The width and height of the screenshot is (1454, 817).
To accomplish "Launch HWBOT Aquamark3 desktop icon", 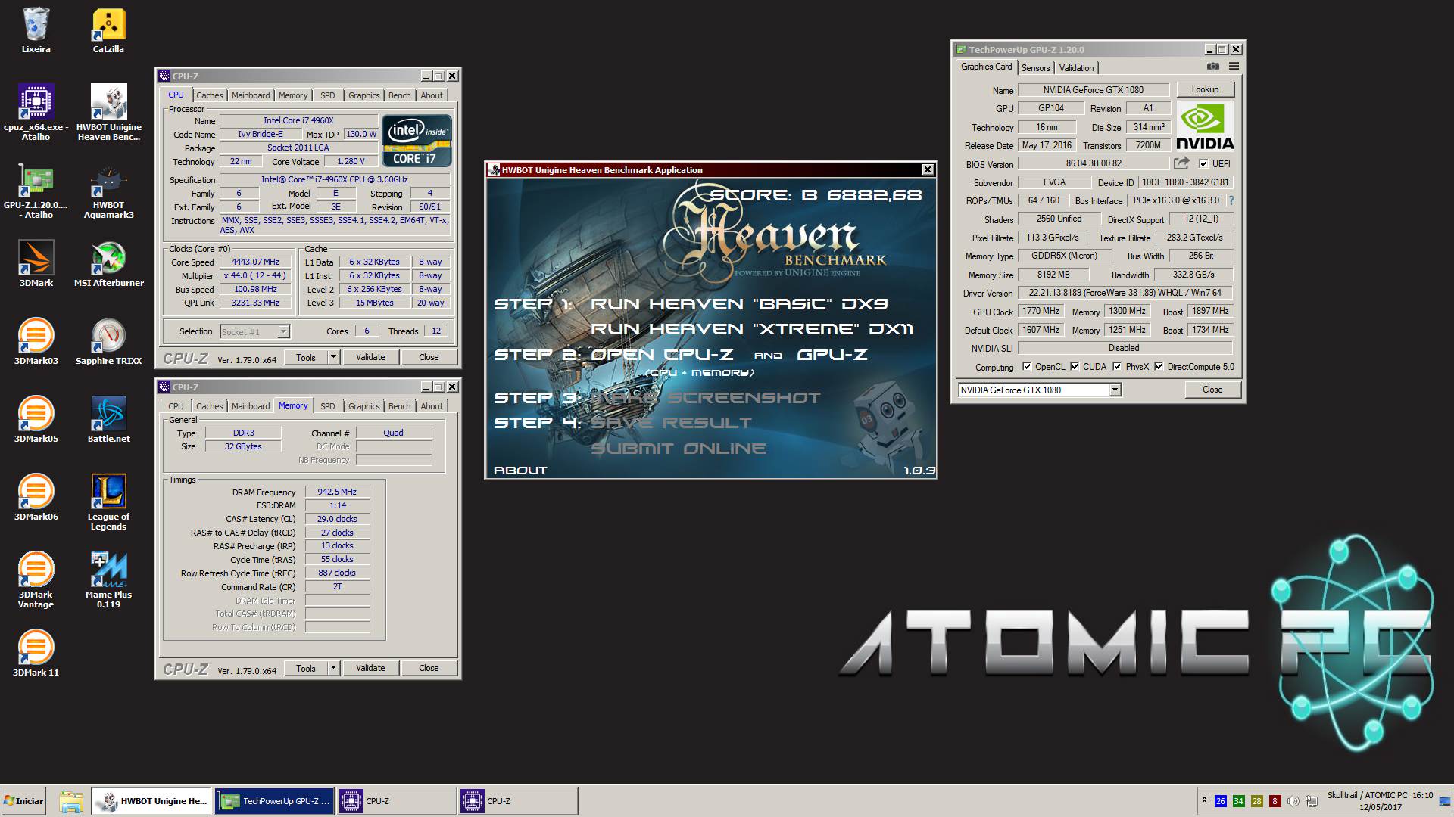I will [108, 191].
